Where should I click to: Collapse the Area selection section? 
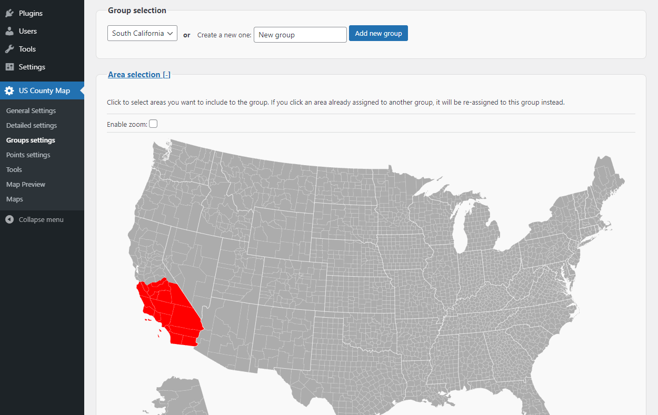(139, 75)
